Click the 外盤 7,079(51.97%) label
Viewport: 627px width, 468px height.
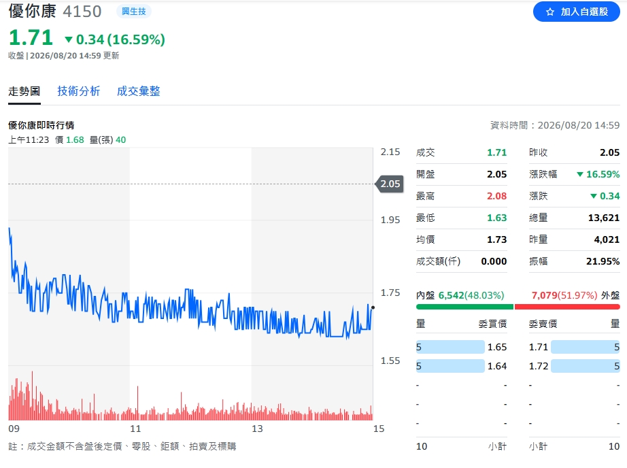(575, 295)
